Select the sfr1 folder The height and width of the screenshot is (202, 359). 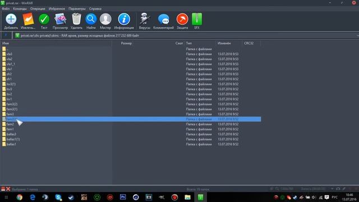click(131, 79)
